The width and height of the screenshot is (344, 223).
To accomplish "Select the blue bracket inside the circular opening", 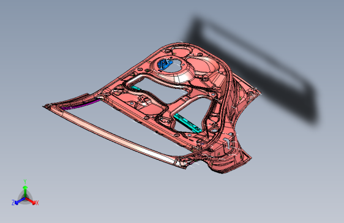I will point(165,64).
